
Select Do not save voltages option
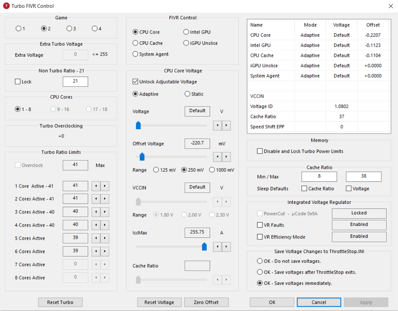point(260,261)
